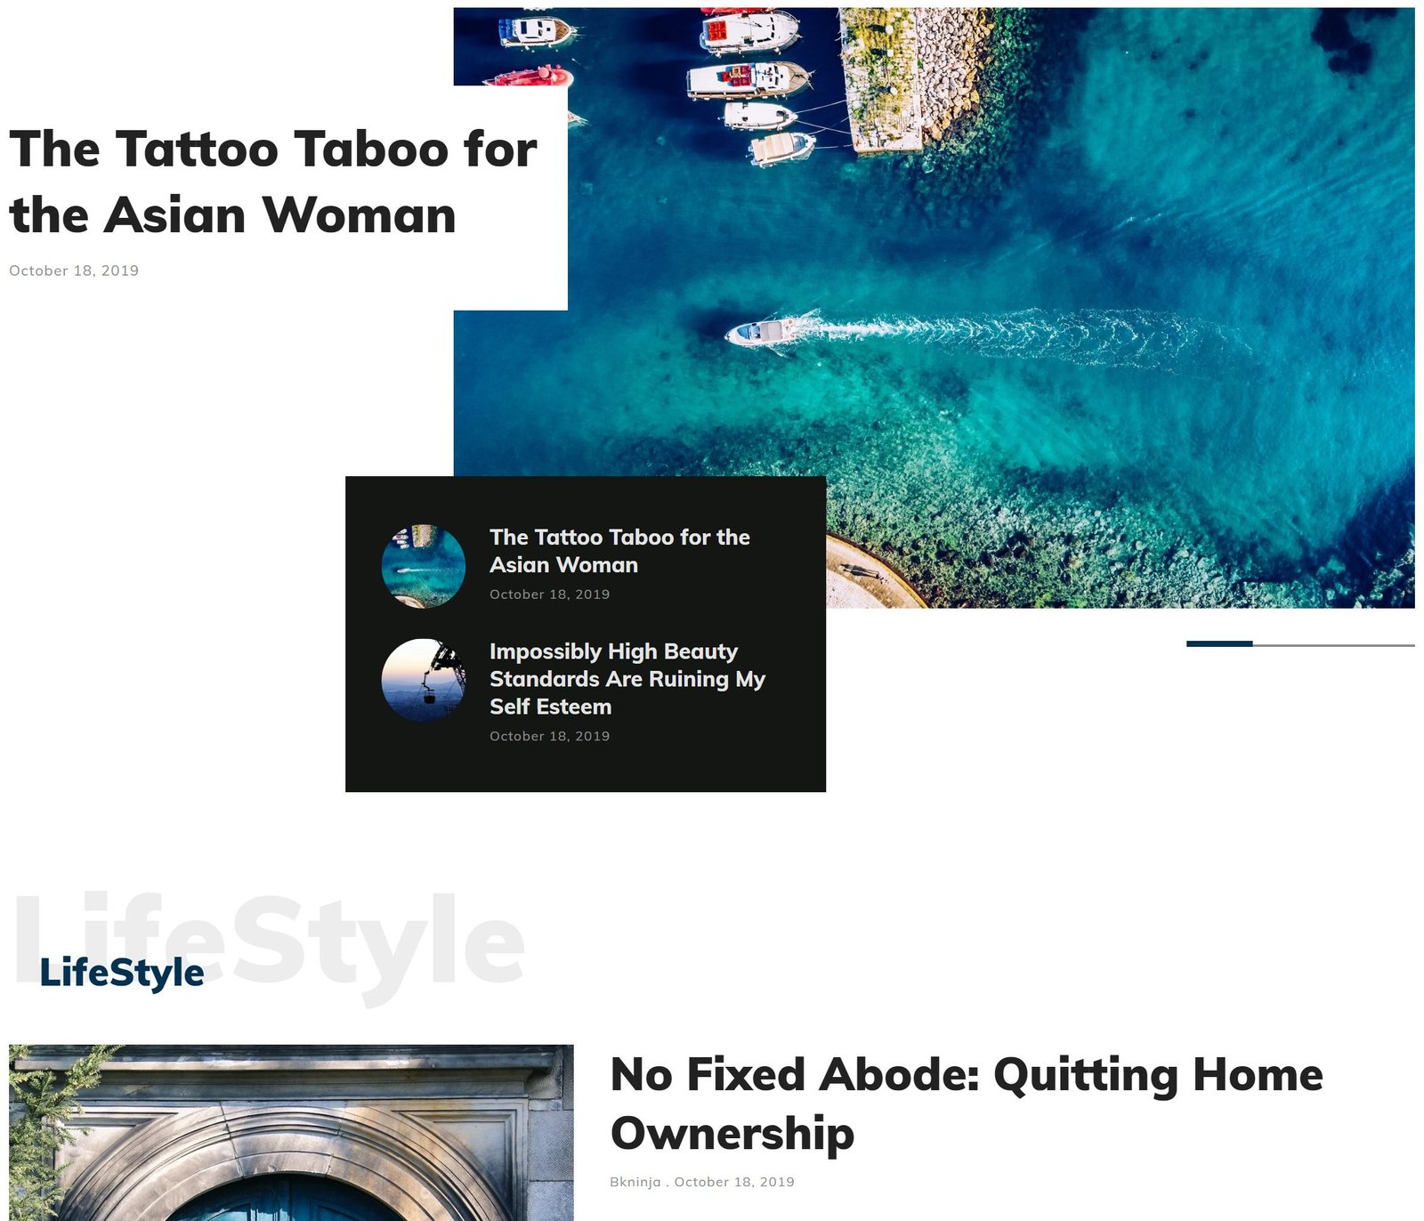The height and width of the screenshot is (1221, 1424).
Task: Click date next to Bkninja author name
Action: pyautogui.click(x=734, y=1182)
